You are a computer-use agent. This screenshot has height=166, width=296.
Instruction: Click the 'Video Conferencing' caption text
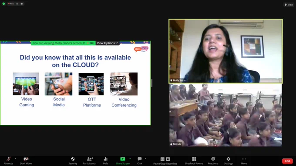pos(124,102)
